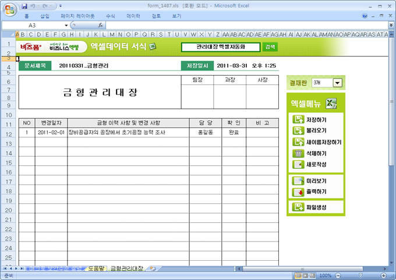Screen dimensions: 396x280
Task: Click the 저장하기 disk icon
Action: (x=298, y=119)
